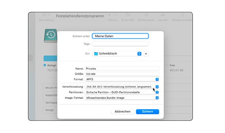Focus the Tags input field

(120, 44)
